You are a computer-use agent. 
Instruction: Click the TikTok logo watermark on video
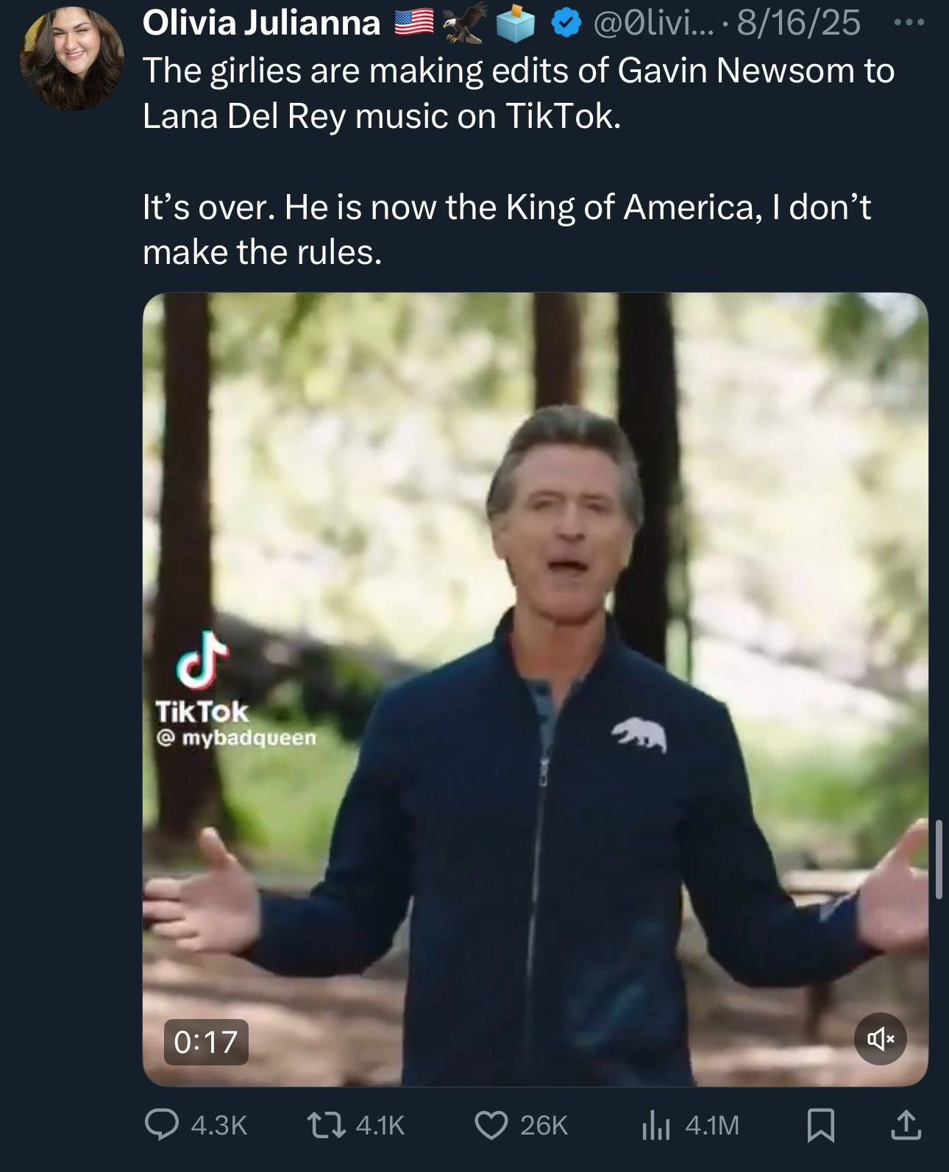pos(201,662)
